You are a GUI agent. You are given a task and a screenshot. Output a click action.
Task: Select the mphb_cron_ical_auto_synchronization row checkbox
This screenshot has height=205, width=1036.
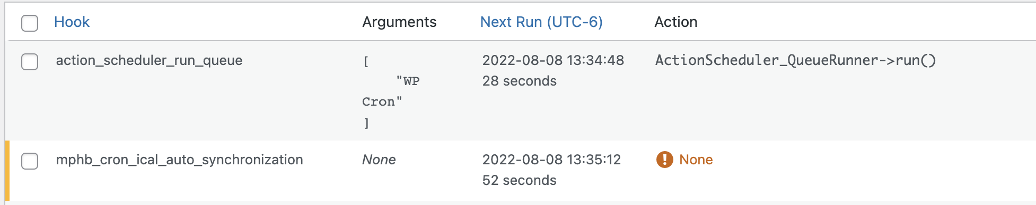(x=30, y=161)
